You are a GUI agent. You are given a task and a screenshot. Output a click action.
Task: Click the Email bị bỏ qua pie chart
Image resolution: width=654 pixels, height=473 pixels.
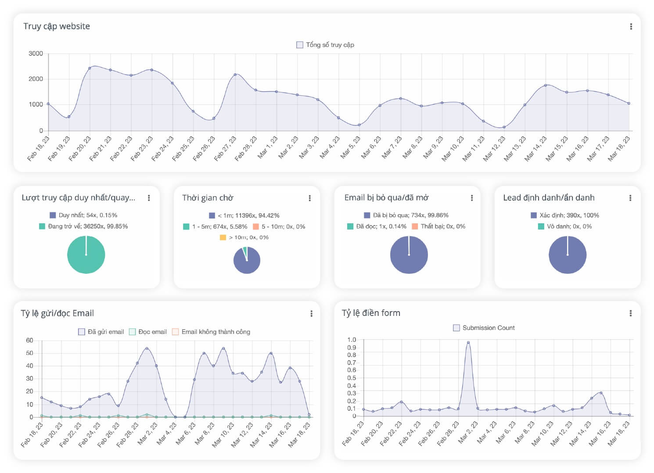click(409, 255)
